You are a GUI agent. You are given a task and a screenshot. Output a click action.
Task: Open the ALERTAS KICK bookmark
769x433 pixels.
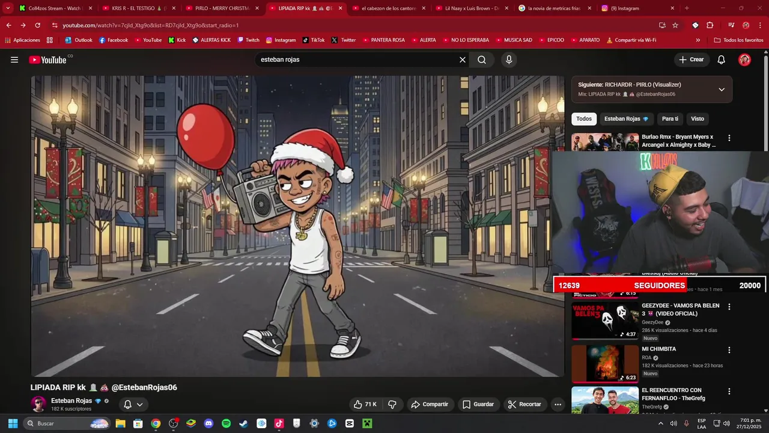[211, 40]
